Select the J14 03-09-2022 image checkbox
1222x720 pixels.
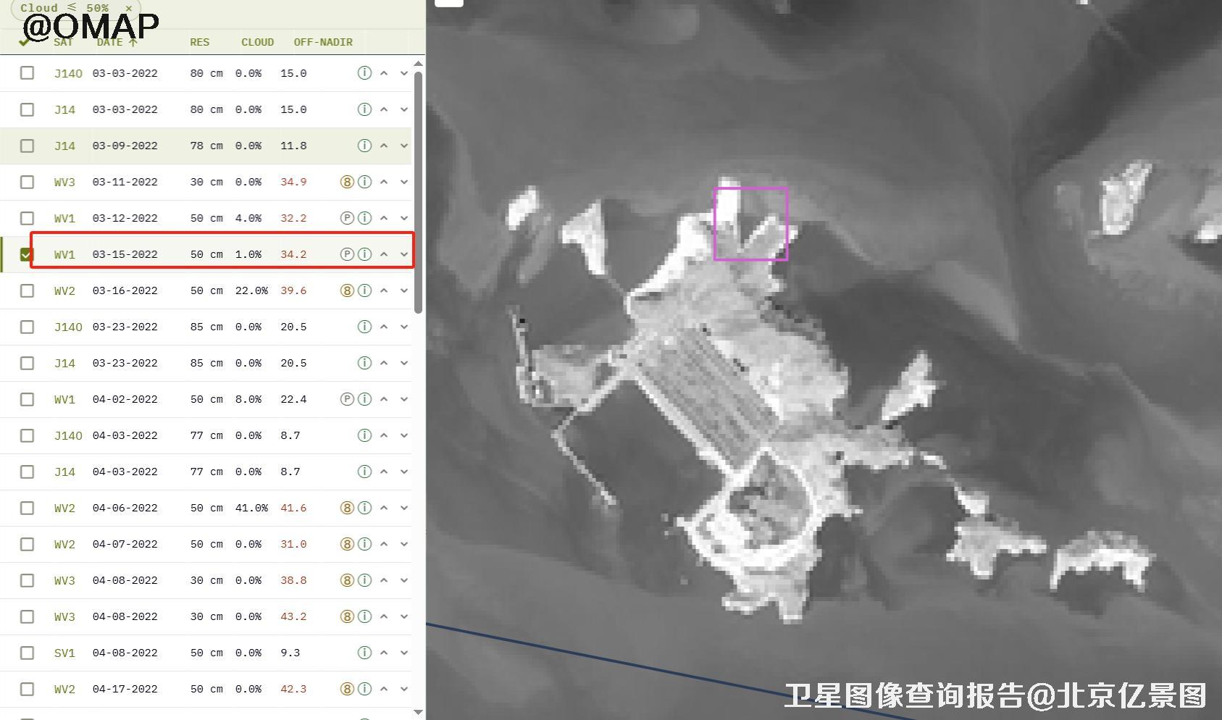tap(27, 146)
